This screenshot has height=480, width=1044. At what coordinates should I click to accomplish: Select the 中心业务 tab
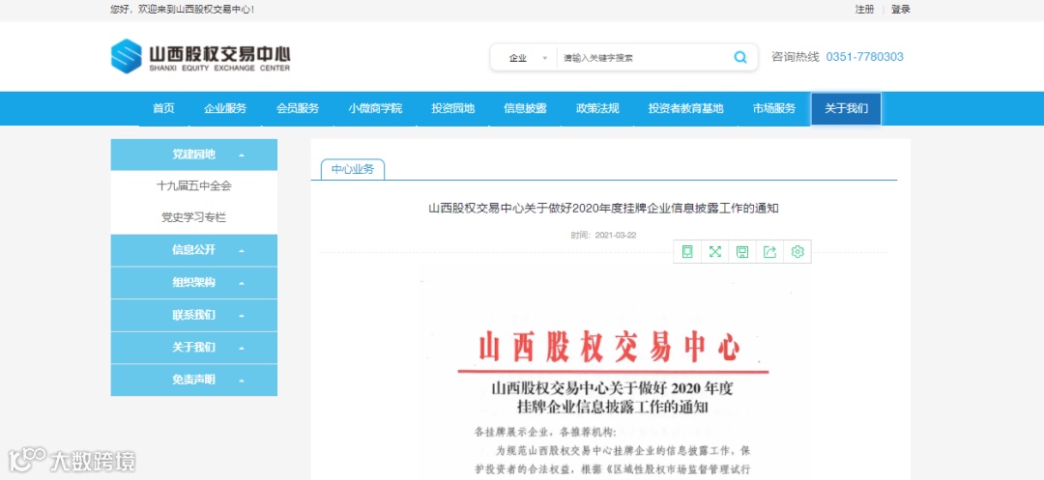[x=353, y=169]
